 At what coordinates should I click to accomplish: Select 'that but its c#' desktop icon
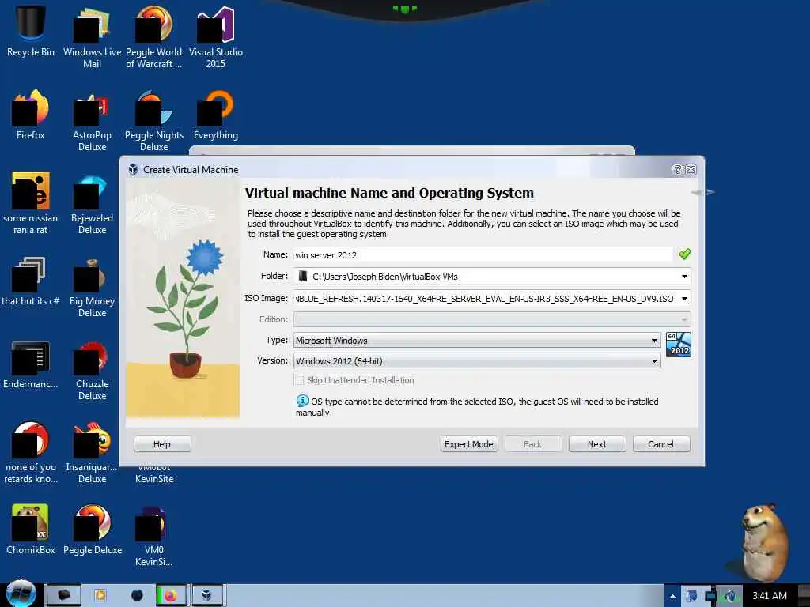click(31, 281)
